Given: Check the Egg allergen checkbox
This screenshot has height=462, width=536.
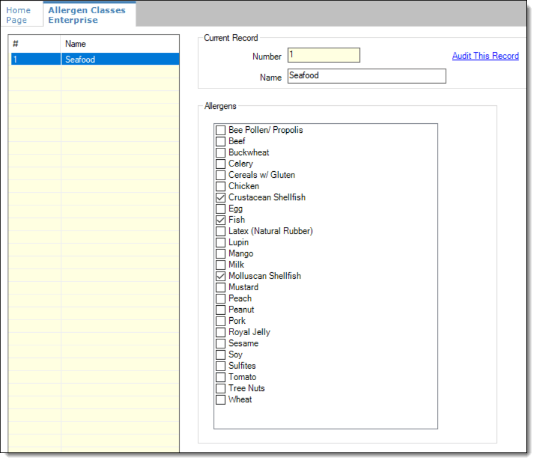Looking at the screenshot, I should click(x=220, y=209).
